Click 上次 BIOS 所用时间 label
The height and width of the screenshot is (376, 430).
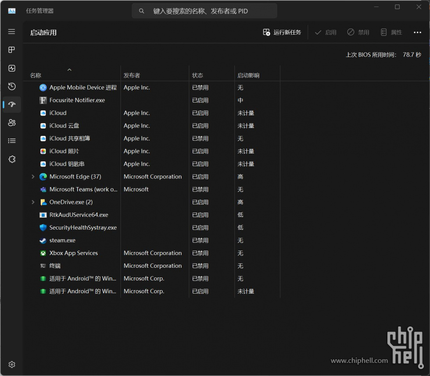click(371, 55)
